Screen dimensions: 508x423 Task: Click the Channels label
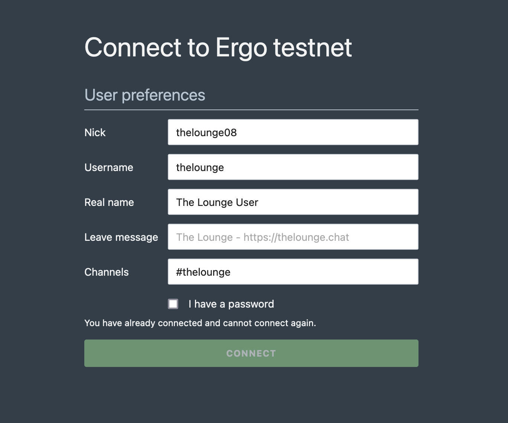107,272
